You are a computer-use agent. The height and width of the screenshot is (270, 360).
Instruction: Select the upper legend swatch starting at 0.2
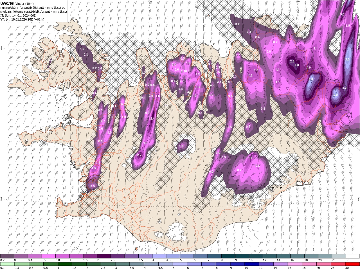(x=7, y=256)
